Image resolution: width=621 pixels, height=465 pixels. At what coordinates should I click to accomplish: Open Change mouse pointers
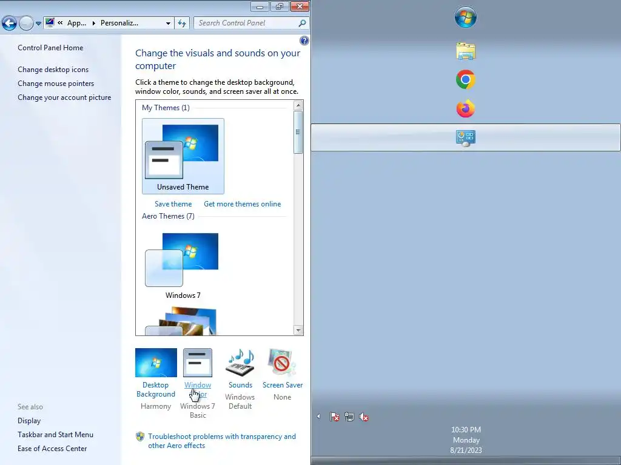tap(56, 84)
